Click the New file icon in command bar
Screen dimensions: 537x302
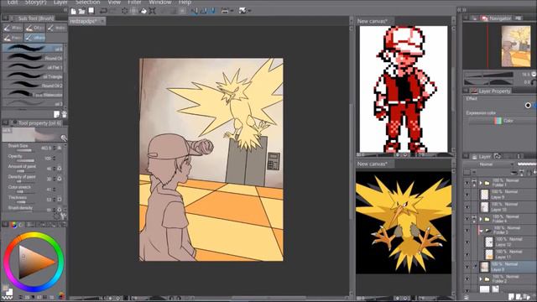tap(73, 11)
